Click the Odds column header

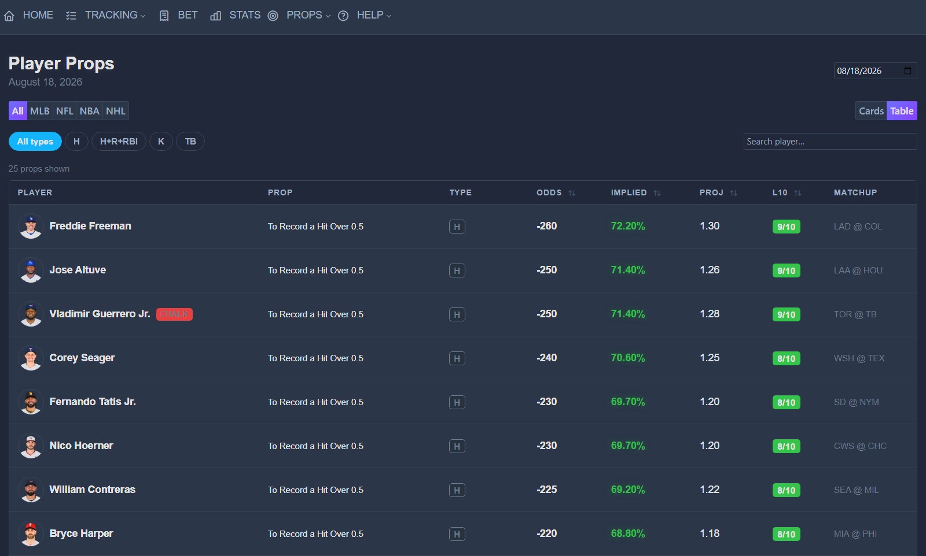(x=549, y=192)
